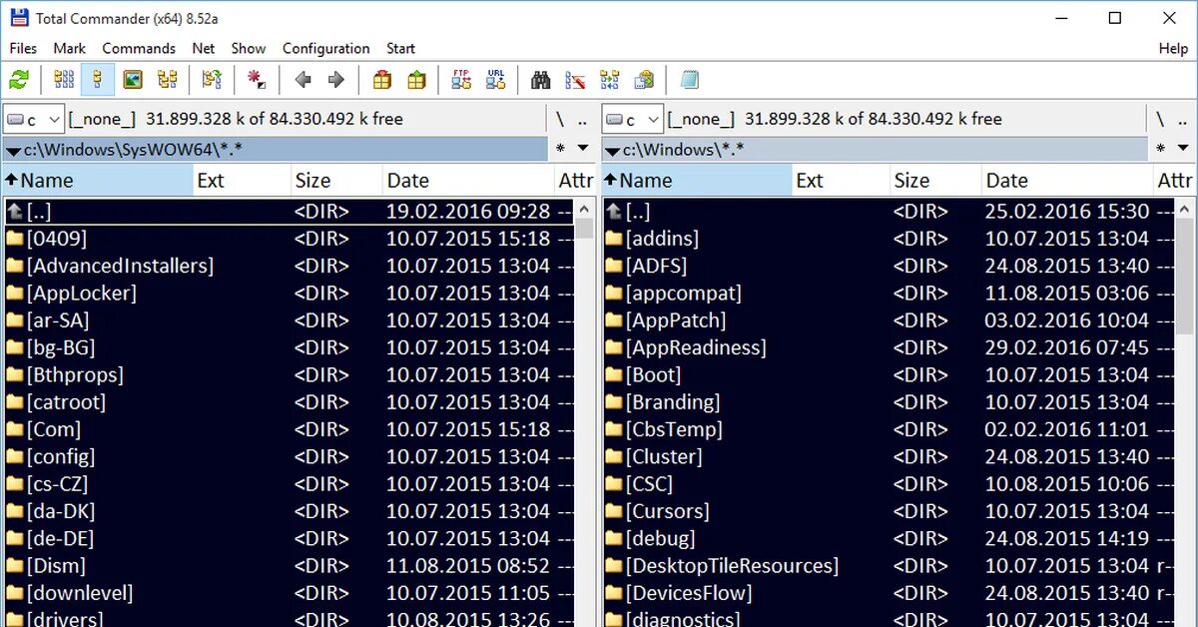Open Commands menu
This screenshot has width=1198, height=627.
(x=139, y=48)
